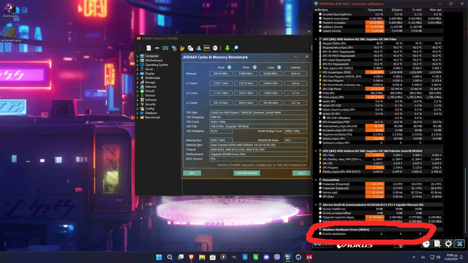Click the Close button in benchmark dialog

301,173
